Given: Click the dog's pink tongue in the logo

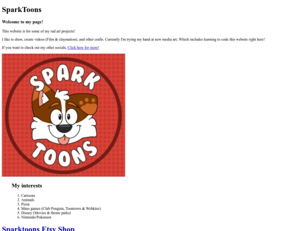Looking at the screenshot, I should (63, 141).
